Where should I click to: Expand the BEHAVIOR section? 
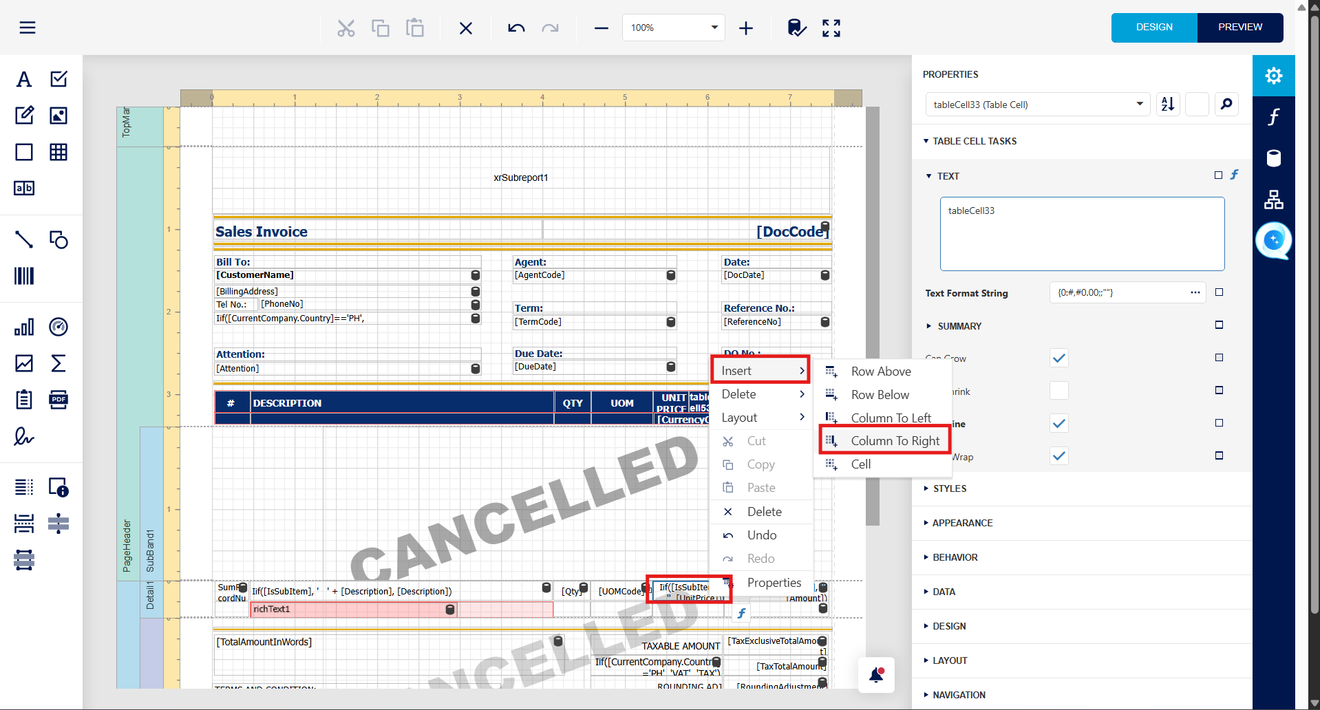[951, 557]
